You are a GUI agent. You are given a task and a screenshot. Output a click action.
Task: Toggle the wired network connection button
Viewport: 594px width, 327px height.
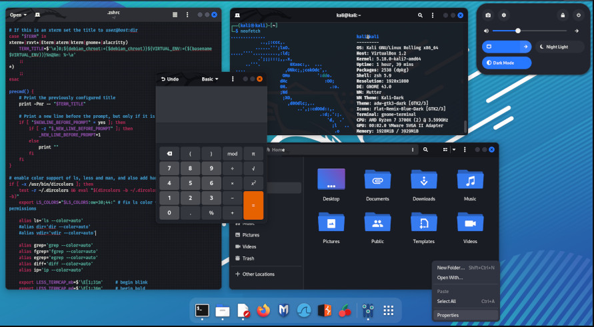coord(499,47)
